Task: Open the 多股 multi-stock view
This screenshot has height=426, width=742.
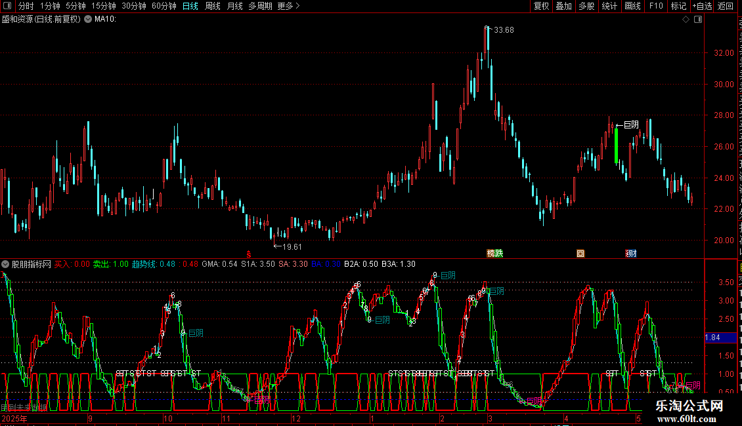Action: click(586, 6)
